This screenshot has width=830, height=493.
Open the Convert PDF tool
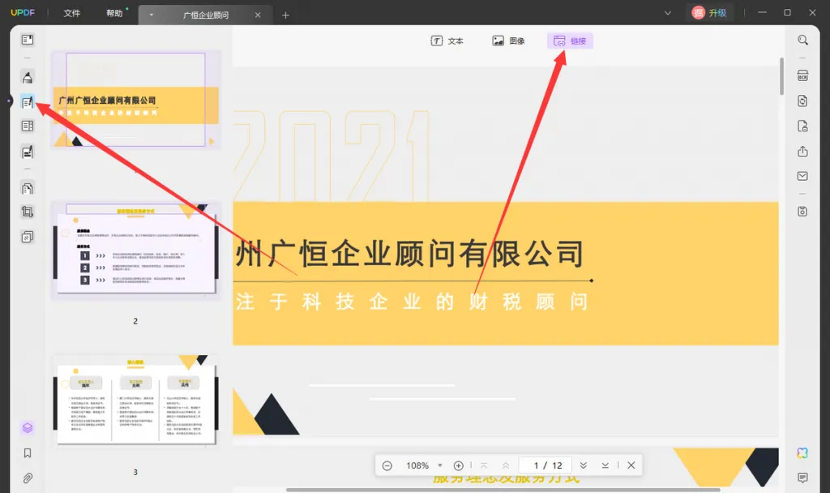pos(802,101)
